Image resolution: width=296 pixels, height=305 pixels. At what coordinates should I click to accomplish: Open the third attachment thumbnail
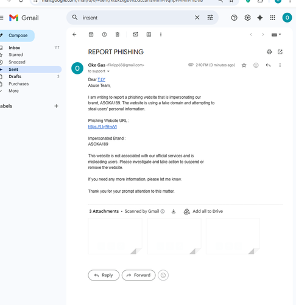click(x=233, y=236)
